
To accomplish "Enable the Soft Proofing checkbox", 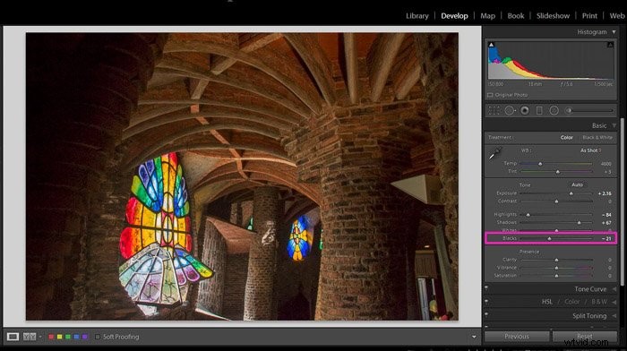I will (x=97, y=337).
